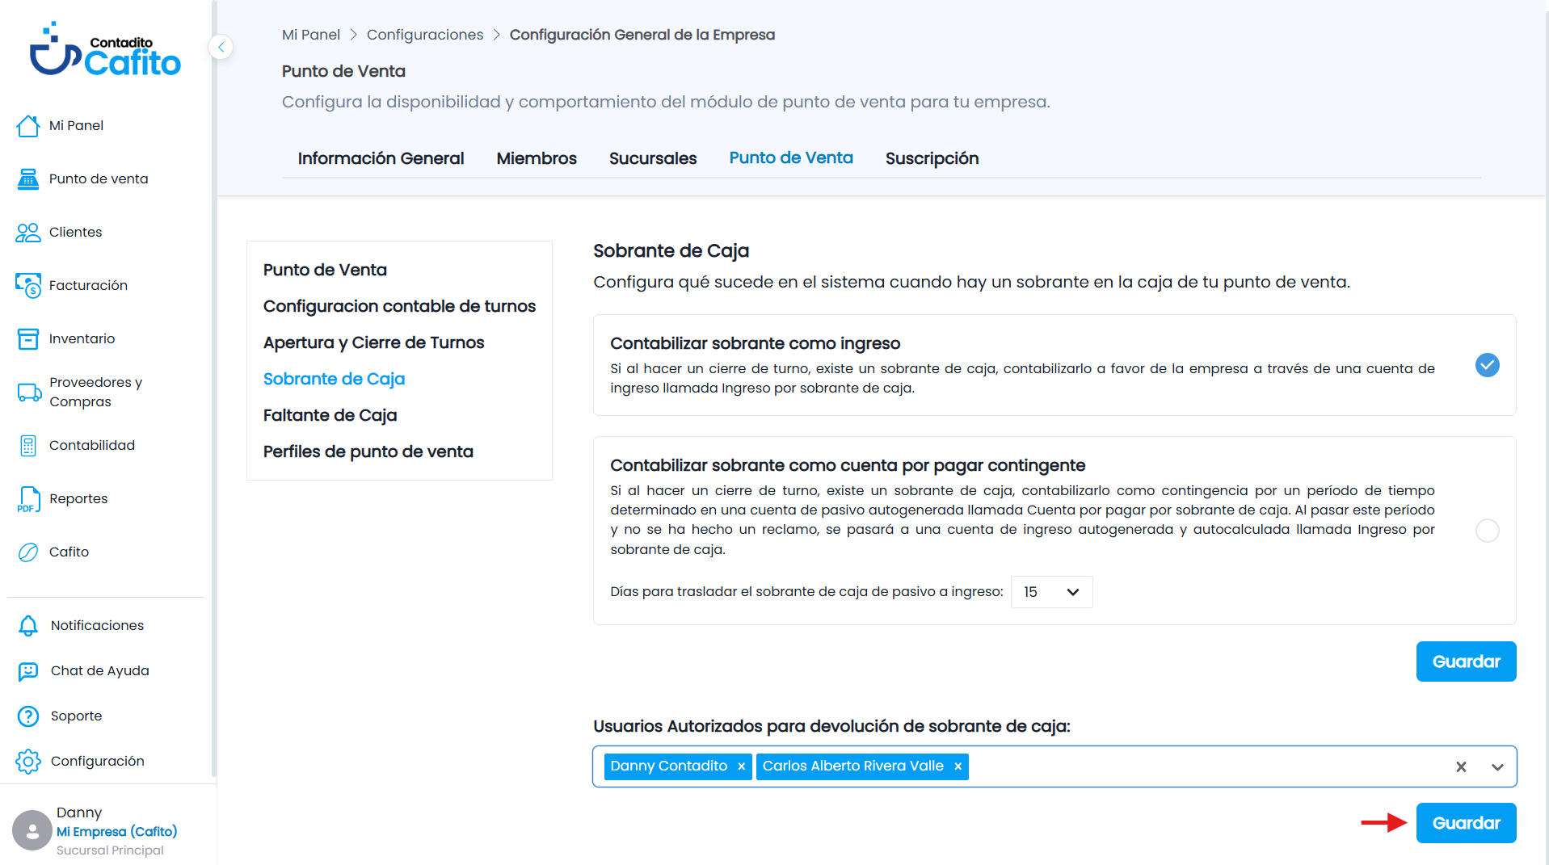This screenshot has height=865, width=1549.
Task: Select Punto de Venta in the settings side menu
Action: tap(325, 270)
